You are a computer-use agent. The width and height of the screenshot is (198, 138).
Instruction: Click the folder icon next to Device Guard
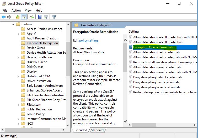pyautogui.click(x=23, y=48)
